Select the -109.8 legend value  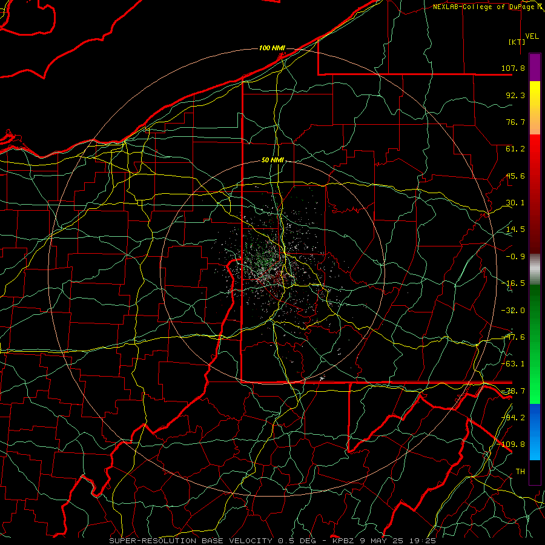(511, 444)
